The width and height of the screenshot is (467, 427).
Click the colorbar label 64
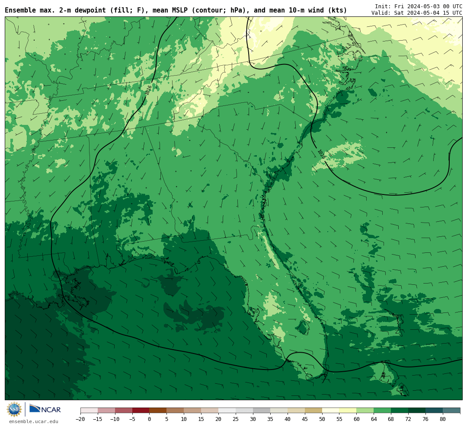click(374, 419)
